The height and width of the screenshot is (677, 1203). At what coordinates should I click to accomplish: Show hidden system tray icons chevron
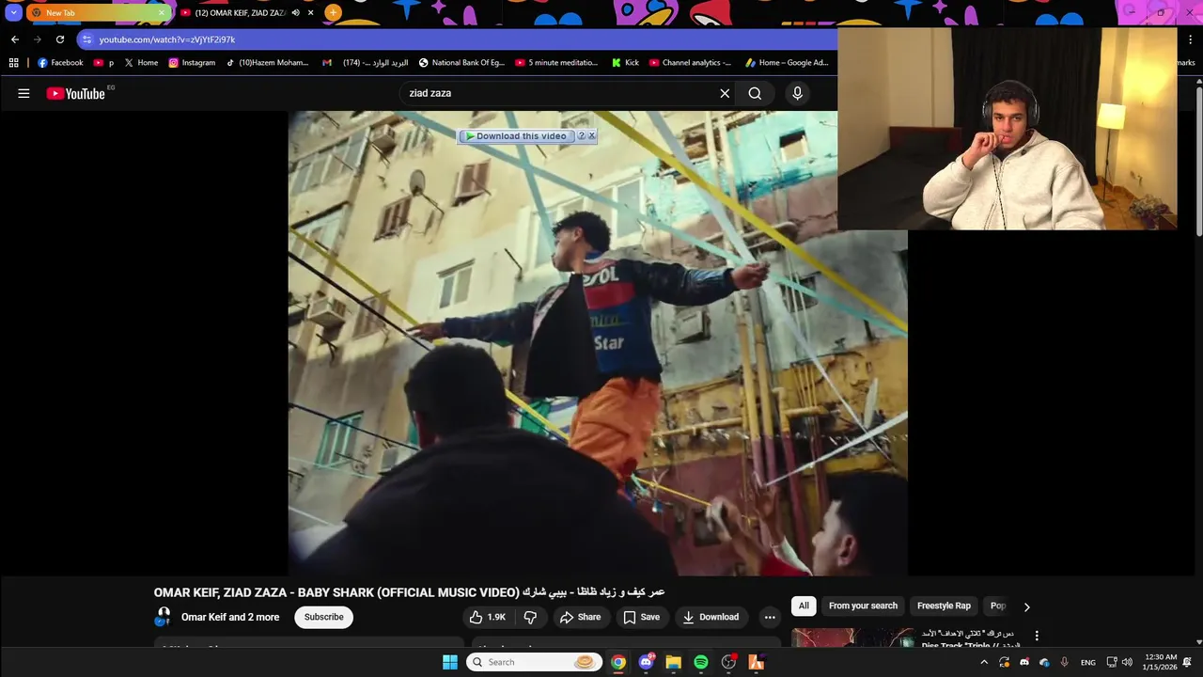pos(984,662)
